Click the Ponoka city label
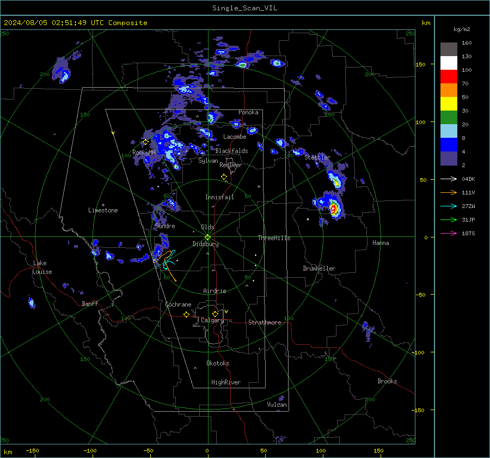 [x=248, y=112]
